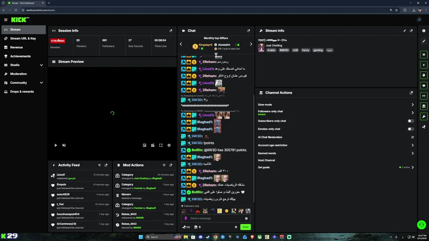This screenshot has height=241, width=429.
Task: Filter the Activity Feed
Action: [x=99, y=165]
